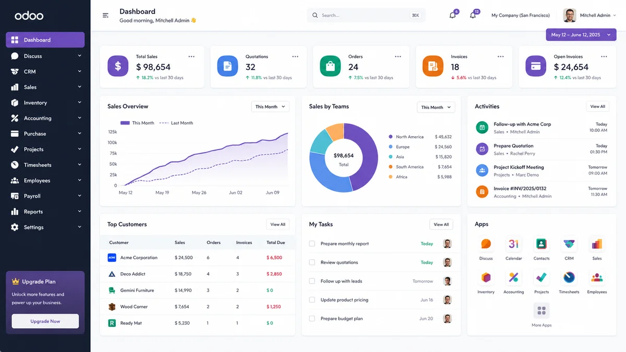Click the Total Sales dollar icon

[x=118, y=66]
